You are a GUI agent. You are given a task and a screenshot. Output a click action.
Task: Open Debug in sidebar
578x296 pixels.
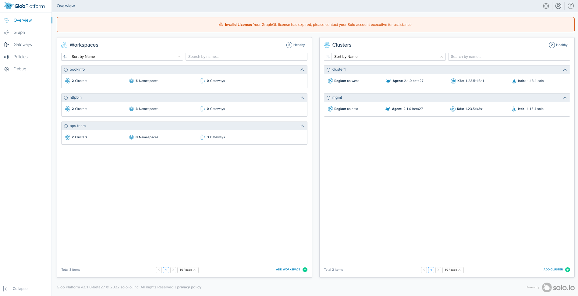(20, 69)
